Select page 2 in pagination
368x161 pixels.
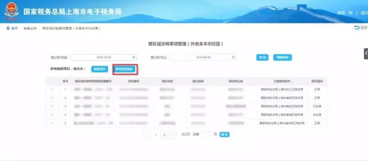tap(164, 135)
